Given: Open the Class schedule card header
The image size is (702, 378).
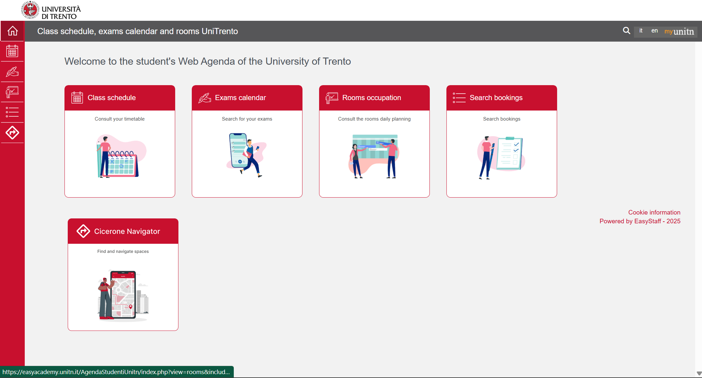Looking at the screenshot, I should click(119, 98).
